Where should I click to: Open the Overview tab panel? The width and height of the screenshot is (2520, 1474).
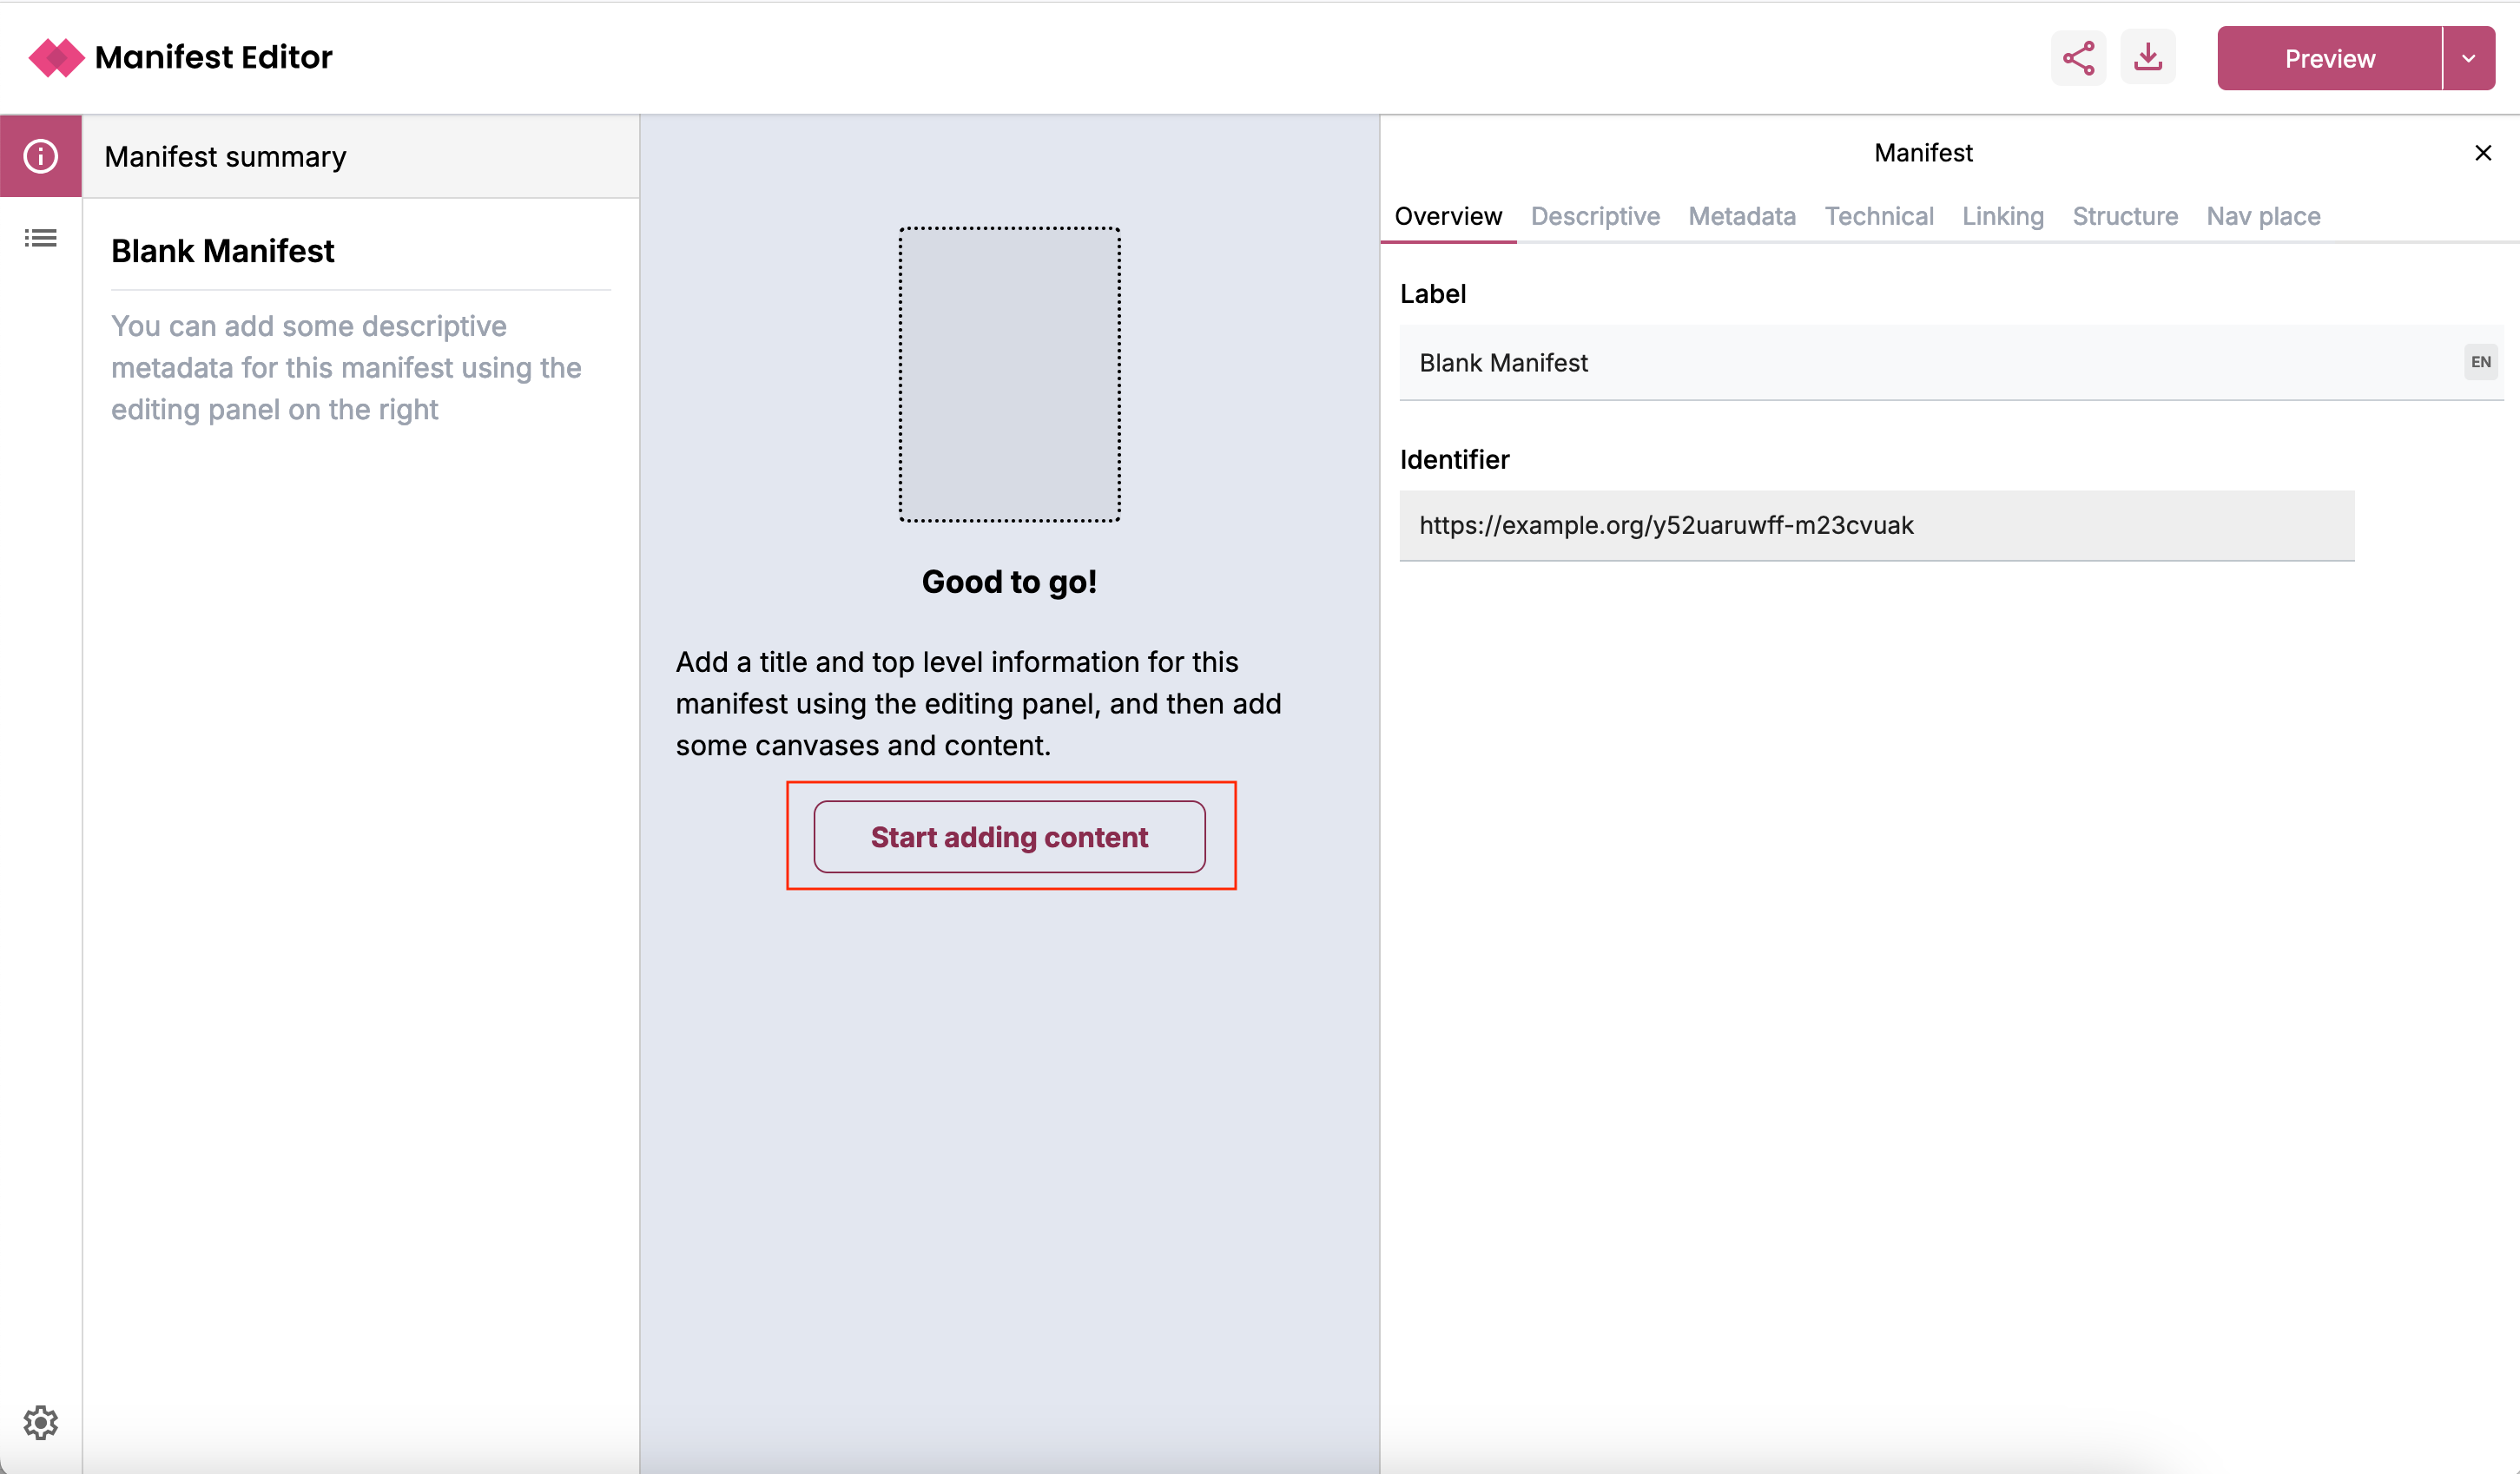pyautogui.click(x=1449, y=214)
